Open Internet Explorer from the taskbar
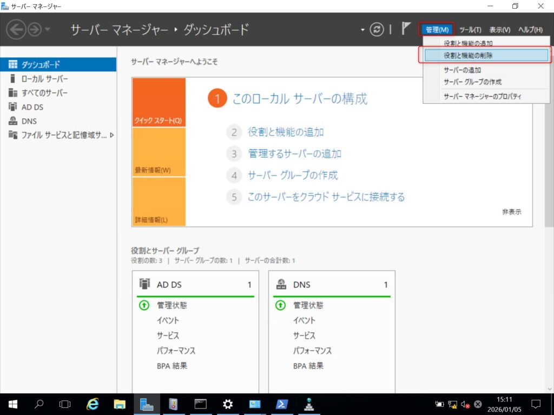 (93, 404)
